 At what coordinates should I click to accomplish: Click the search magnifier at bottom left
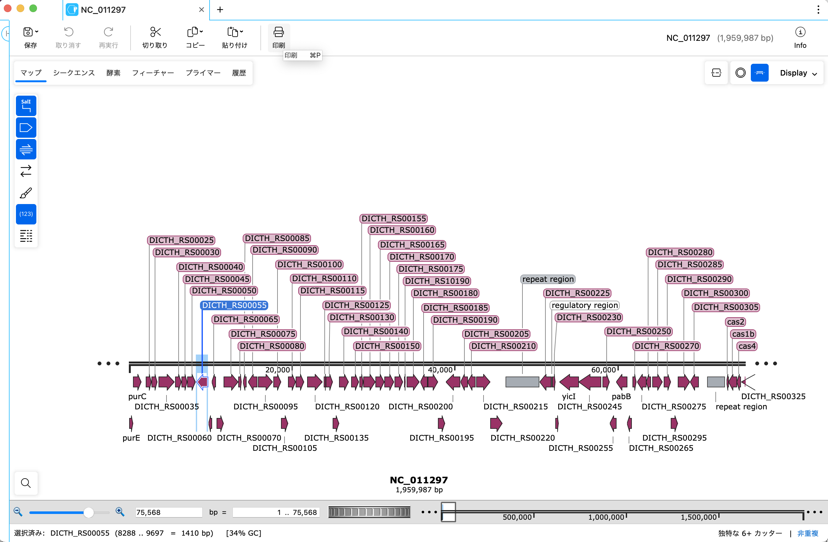(26, 483)
